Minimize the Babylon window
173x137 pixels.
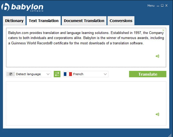pyautogui.click(x=158, y=6)
